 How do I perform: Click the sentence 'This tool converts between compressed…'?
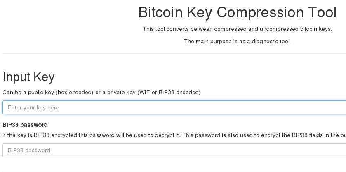(x=237, y=29)
